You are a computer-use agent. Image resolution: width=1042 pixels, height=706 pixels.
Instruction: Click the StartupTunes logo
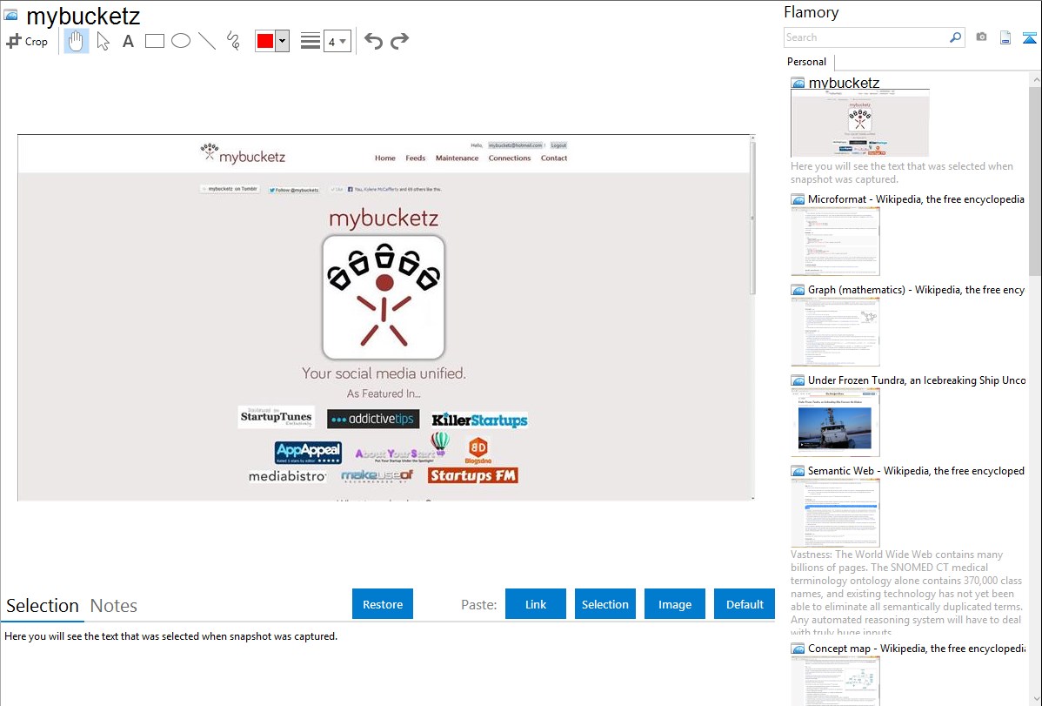[277, 417]
